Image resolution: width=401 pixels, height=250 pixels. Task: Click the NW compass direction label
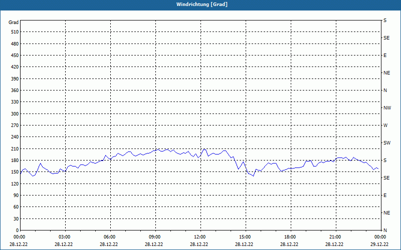pos(387,108)
